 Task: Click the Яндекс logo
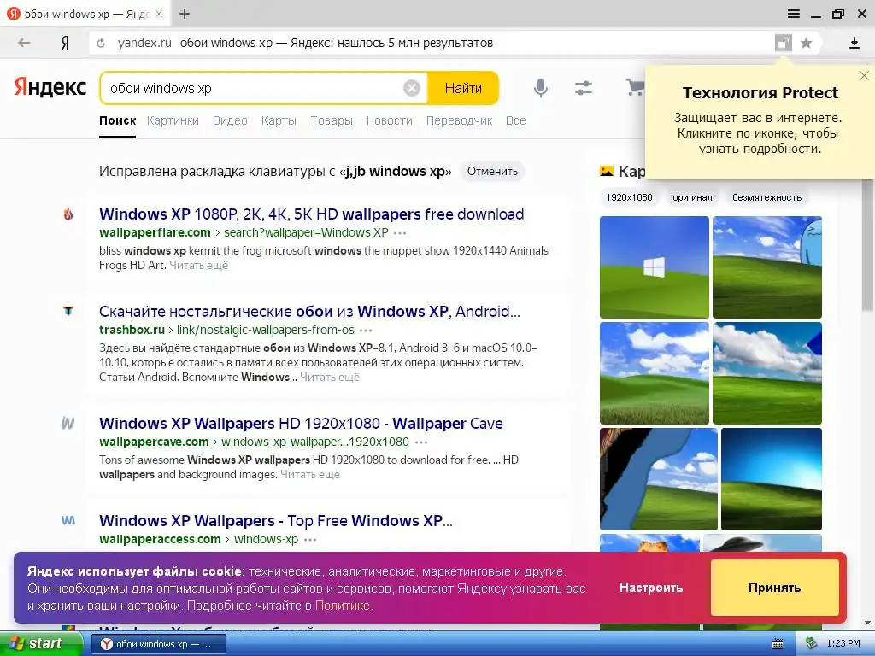tap(50, 88)
